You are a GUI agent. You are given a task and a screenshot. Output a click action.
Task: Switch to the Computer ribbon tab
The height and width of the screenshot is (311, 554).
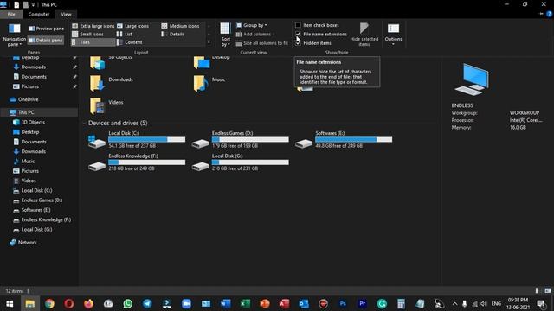click(x=39, y=15)
